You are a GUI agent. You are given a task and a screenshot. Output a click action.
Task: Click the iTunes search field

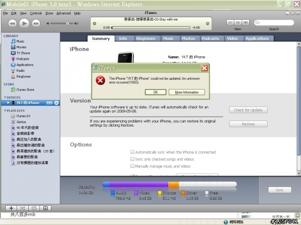pyautogui.click(x=274, y=22)
